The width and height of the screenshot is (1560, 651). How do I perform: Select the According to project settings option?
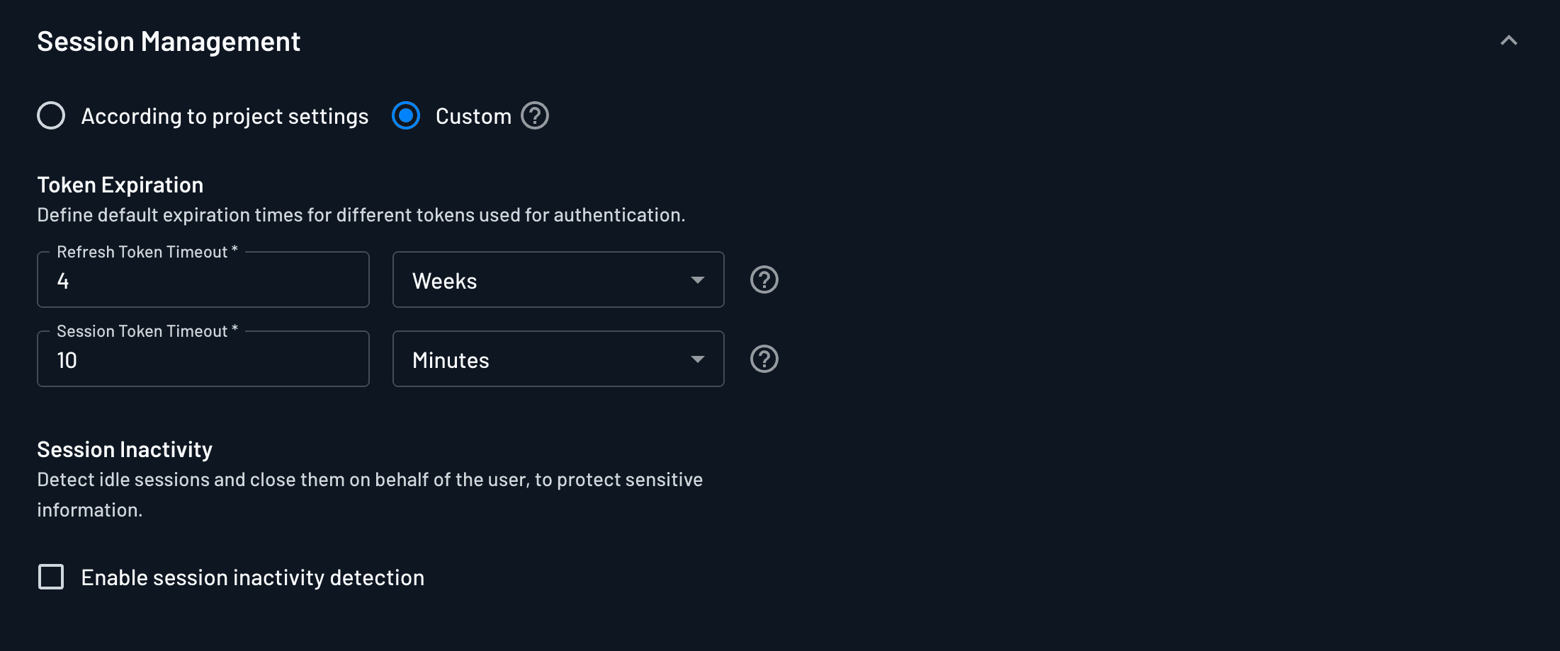click(x=50, y=115)
